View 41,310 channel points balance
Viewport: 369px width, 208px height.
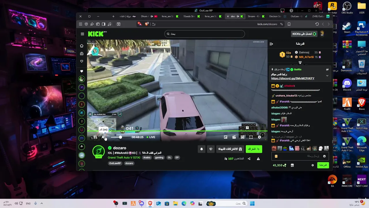tap(280, 165)
